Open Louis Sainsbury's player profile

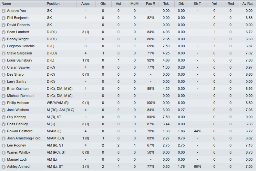click(19, 60)
